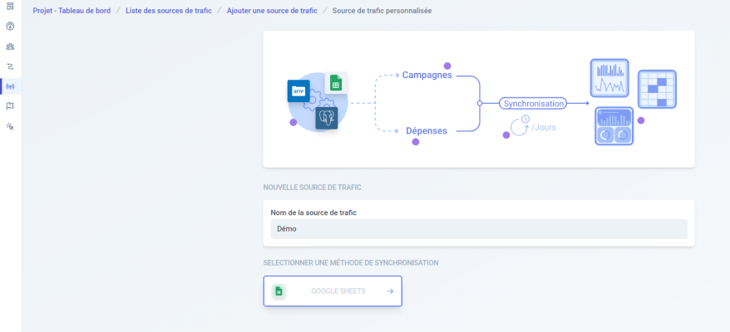This screenshot has width=730, height=332.
Task: Click the PostgreSQL elephant icon in diagram
Action: click(327, 118)
